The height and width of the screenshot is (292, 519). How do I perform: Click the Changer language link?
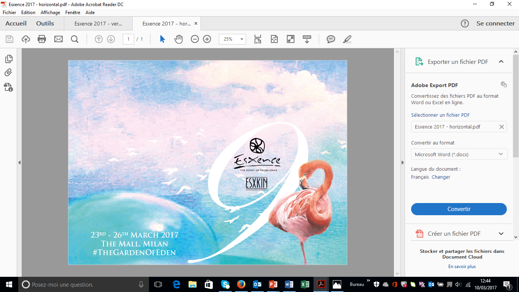(x=441, y=177)
